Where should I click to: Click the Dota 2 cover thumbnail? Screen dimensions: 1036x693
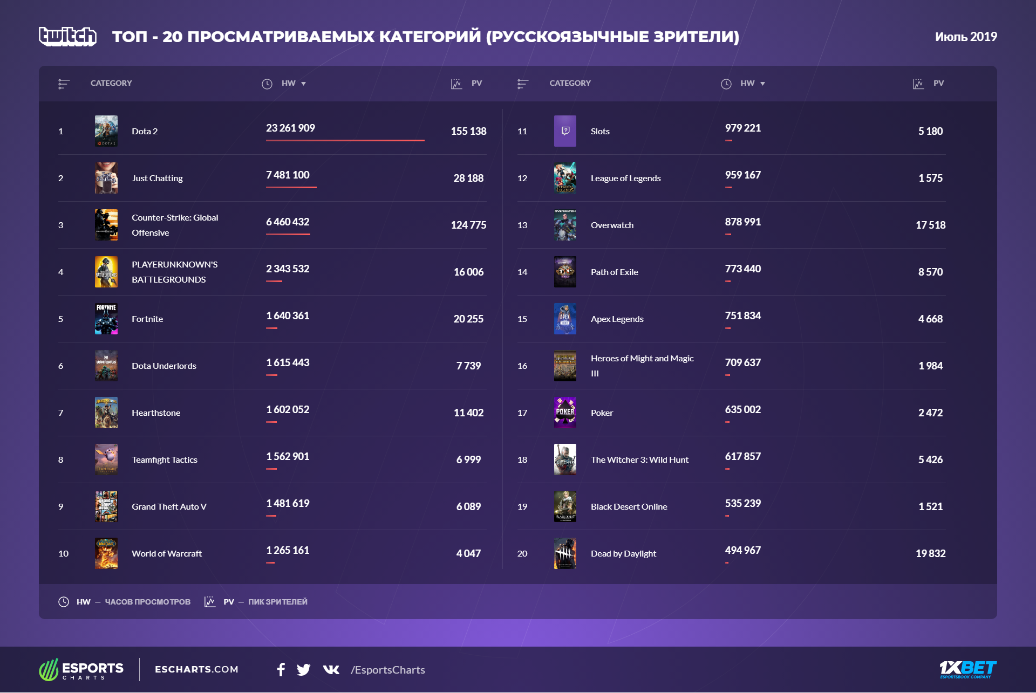coord(106,131)
